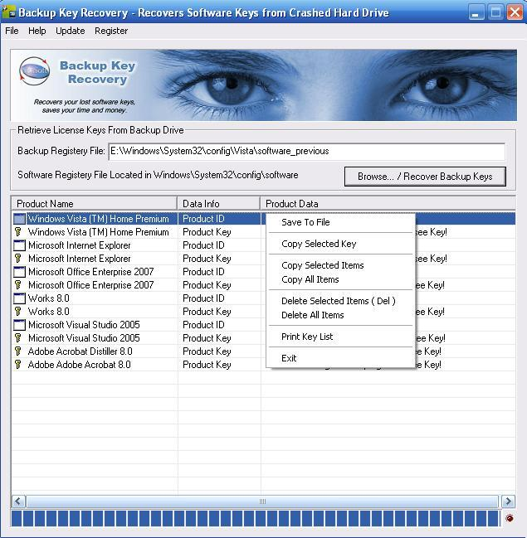
Task: Click the key icon beside Microsoft Visual Studio 2005 Product Key
Action: pos(18,338)
